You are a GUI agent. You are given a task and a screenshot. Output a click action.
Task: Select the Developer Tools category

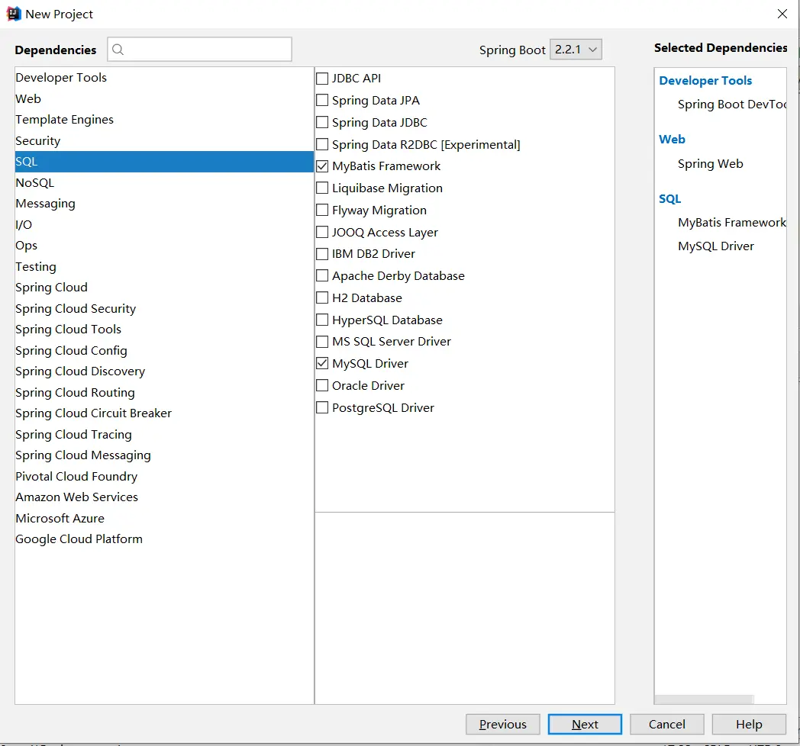(164, 78)
